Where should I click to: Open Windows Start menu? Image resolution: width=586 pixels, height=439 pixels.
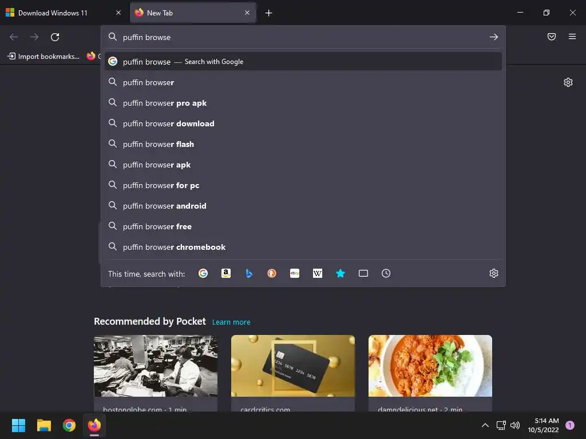pos(18,425)
